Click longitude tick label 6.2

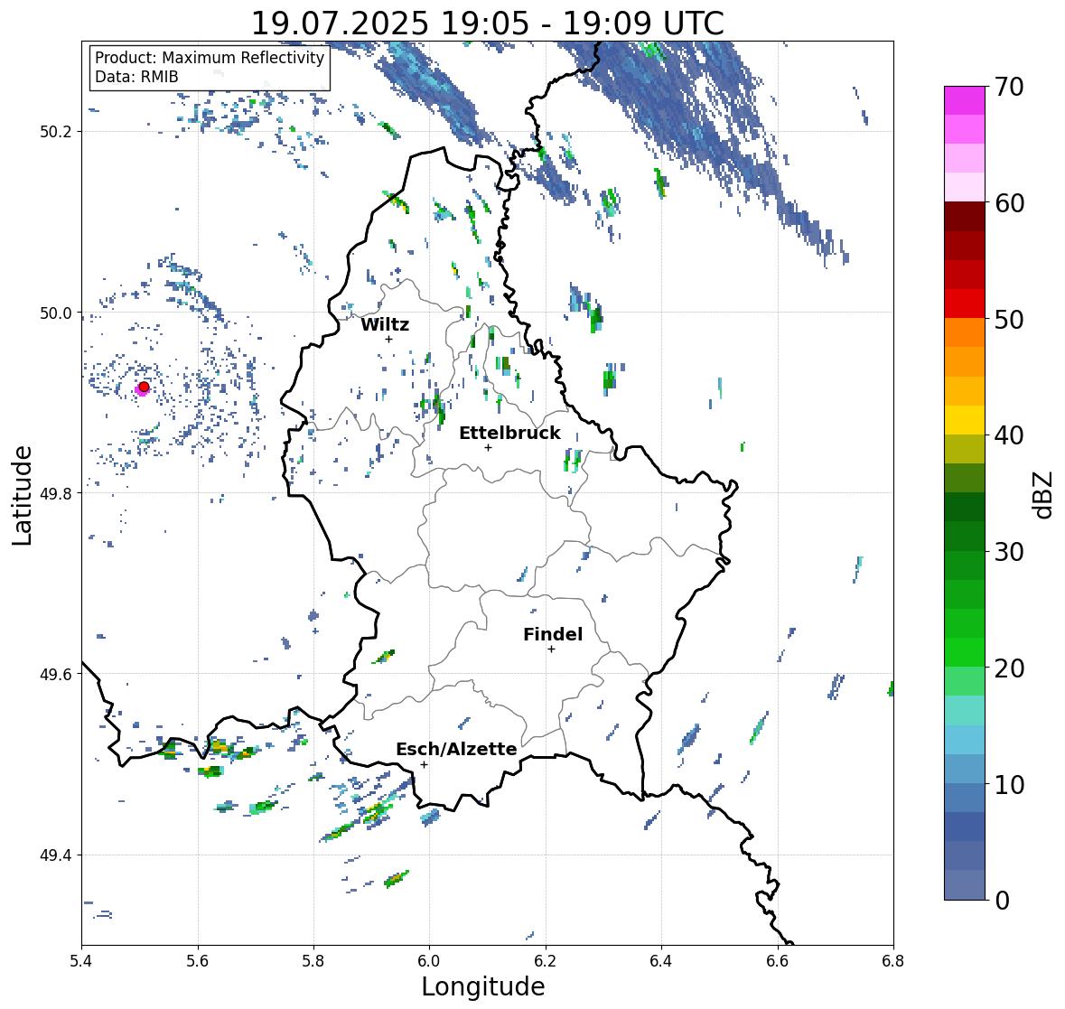546,960
